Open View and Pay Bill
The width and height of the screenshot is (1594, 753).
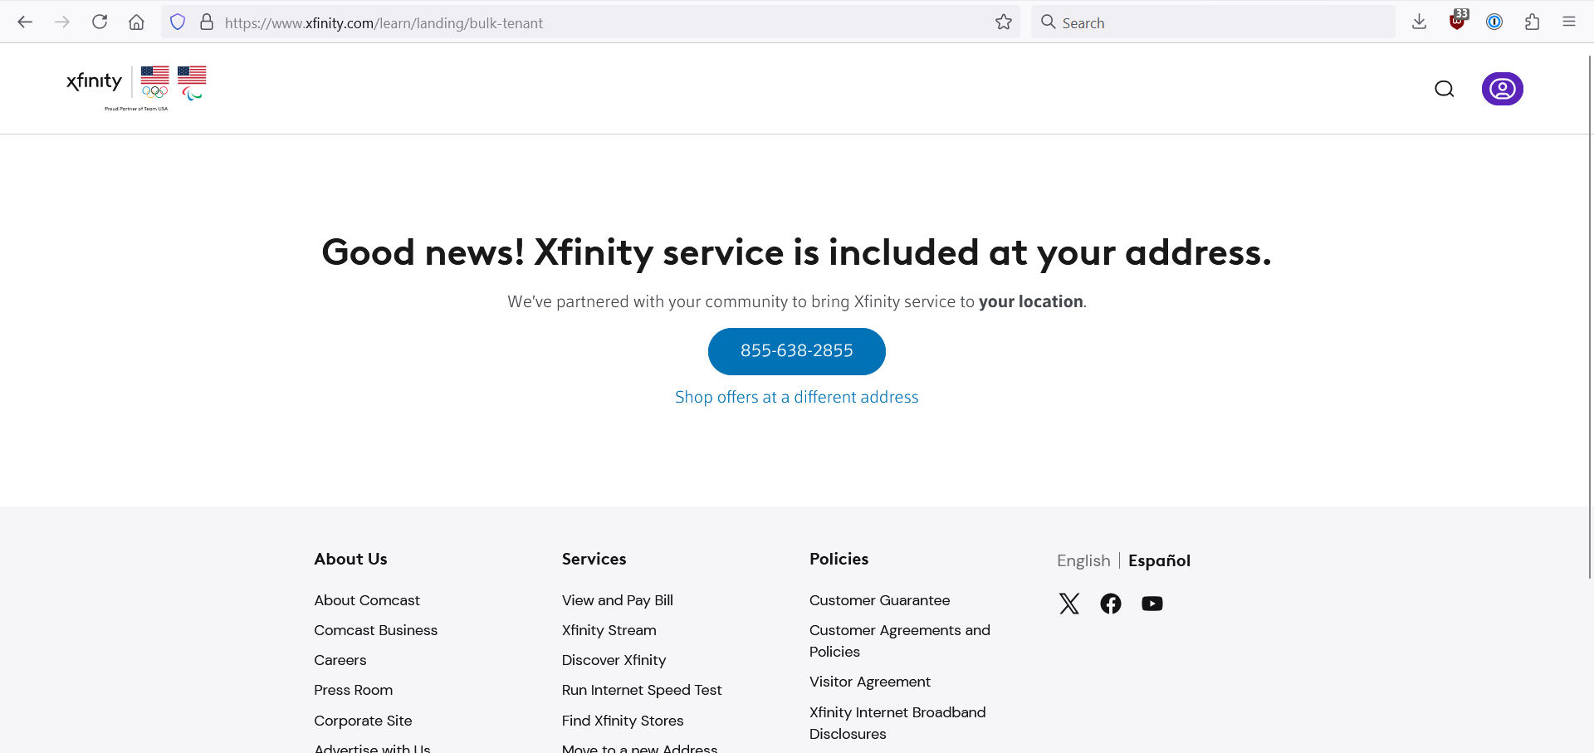(617, 600)
